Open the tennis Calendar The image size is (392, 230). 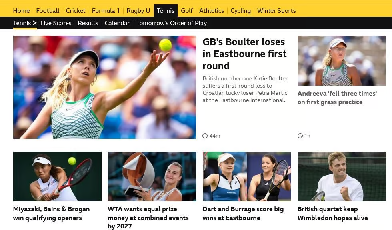[x=117, y=23]
